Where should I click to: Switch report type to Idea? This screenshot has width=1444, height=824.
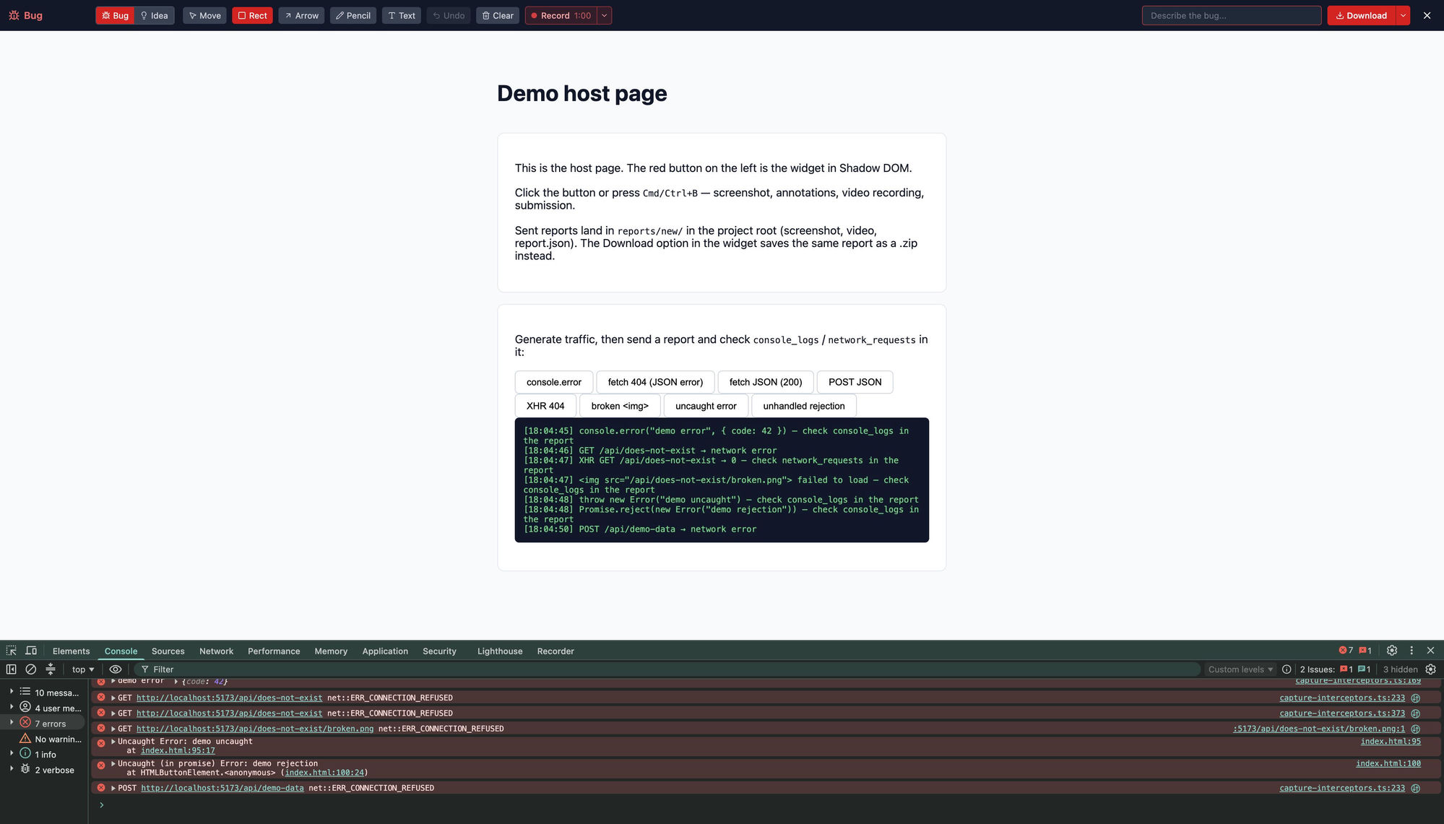point(155,15)
